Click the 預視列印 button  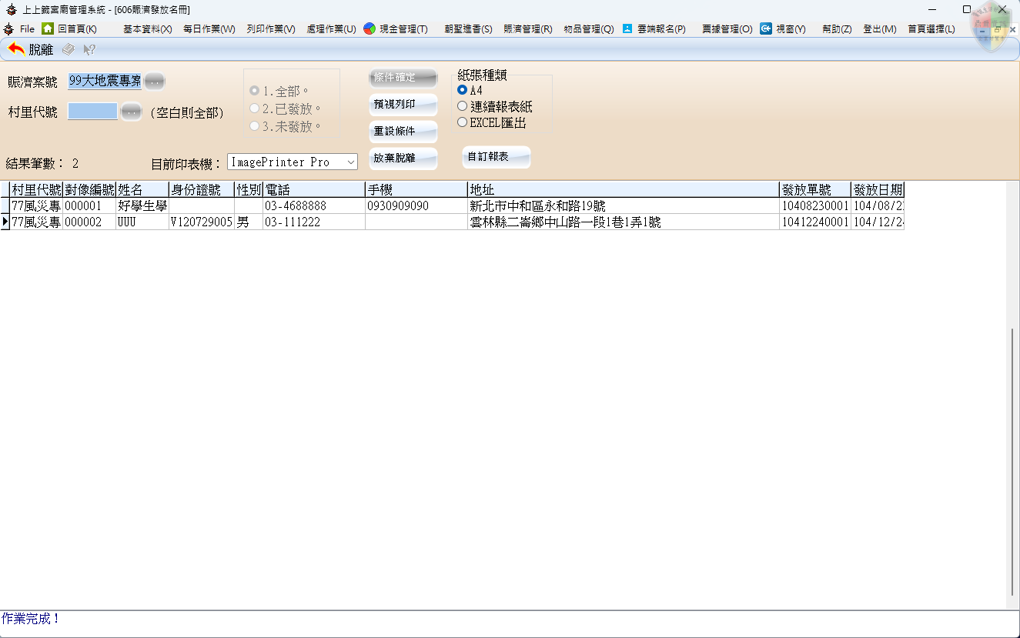tap(403, 105)
